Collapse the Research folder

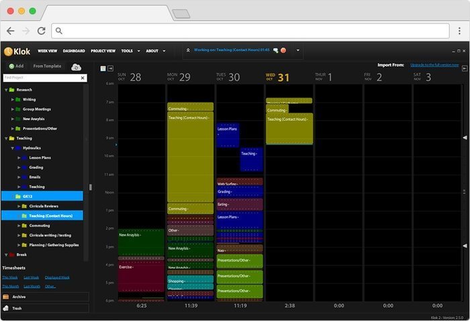click(x=6, y=90)
